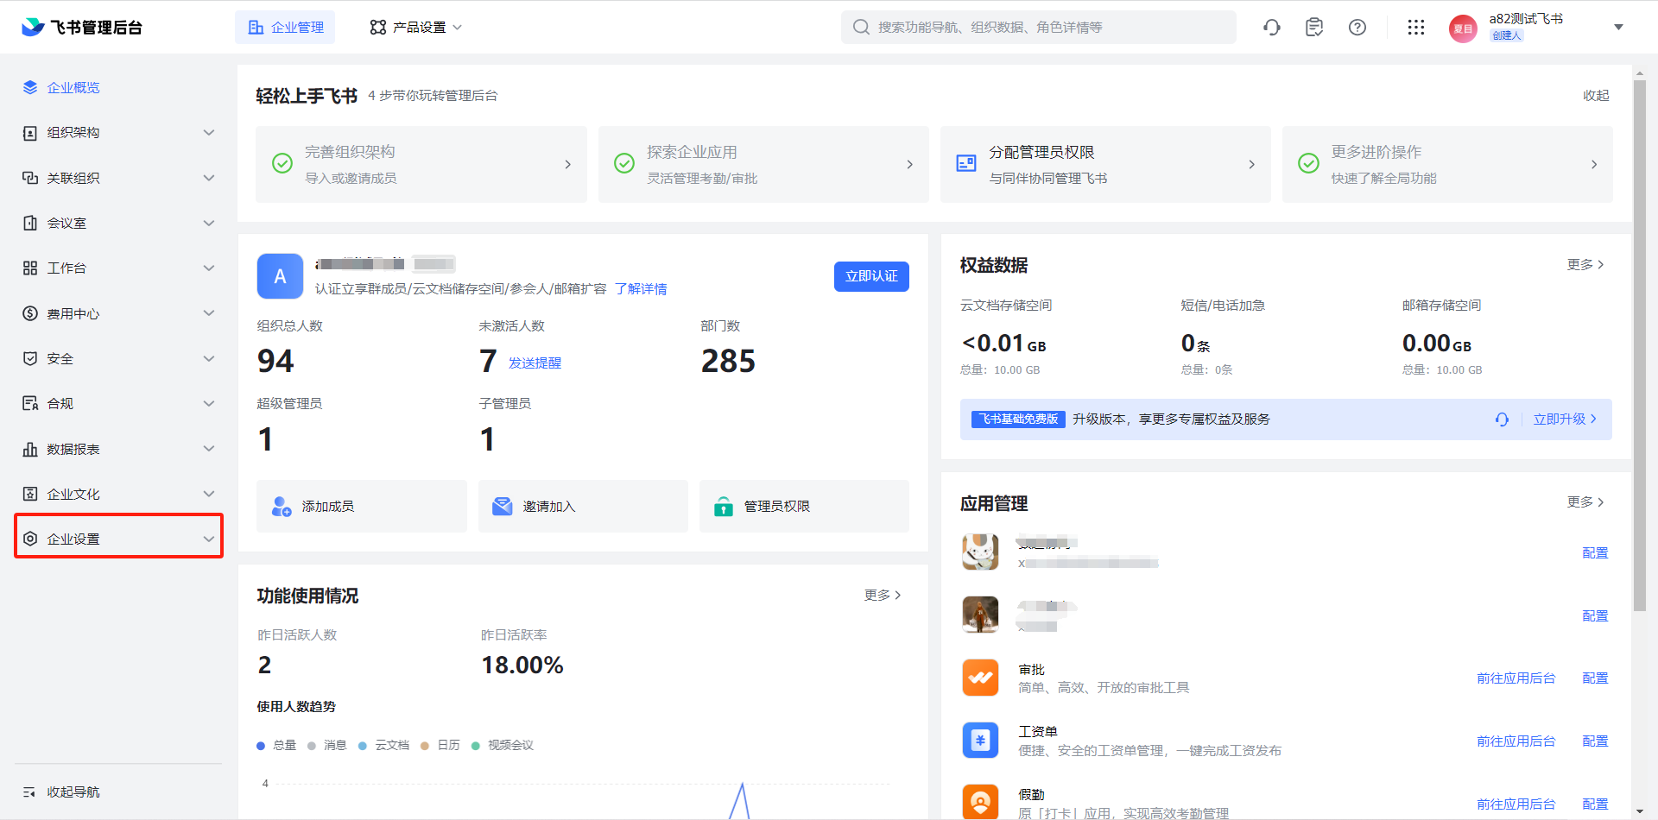This screenshot has height=820, width=1658.
Task: Open 更多 in 功能使用情况 panel
Action: click(883, 596)
